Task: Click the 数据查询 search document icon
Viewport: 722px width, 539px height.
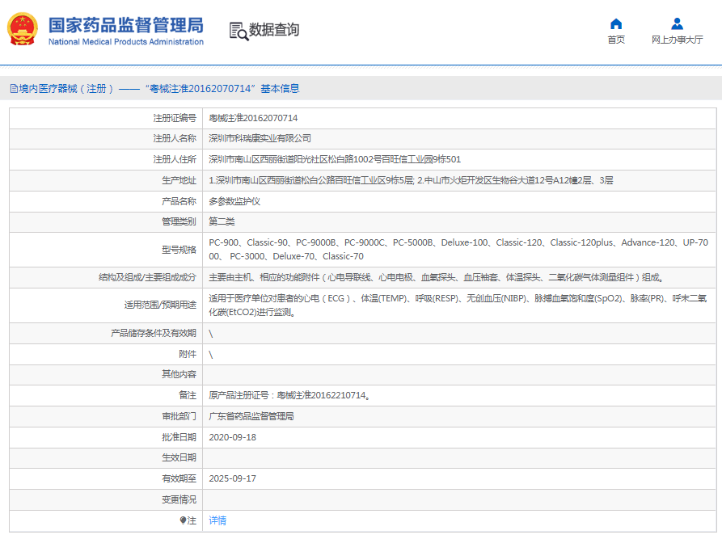Action: [239, 32]
